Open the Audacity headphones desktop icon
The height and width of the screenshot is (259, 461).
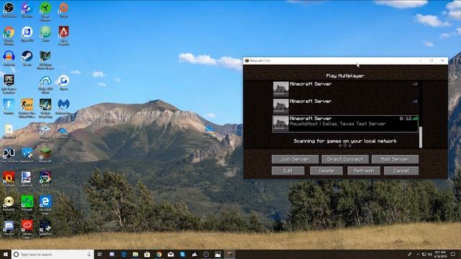point(9,58)
